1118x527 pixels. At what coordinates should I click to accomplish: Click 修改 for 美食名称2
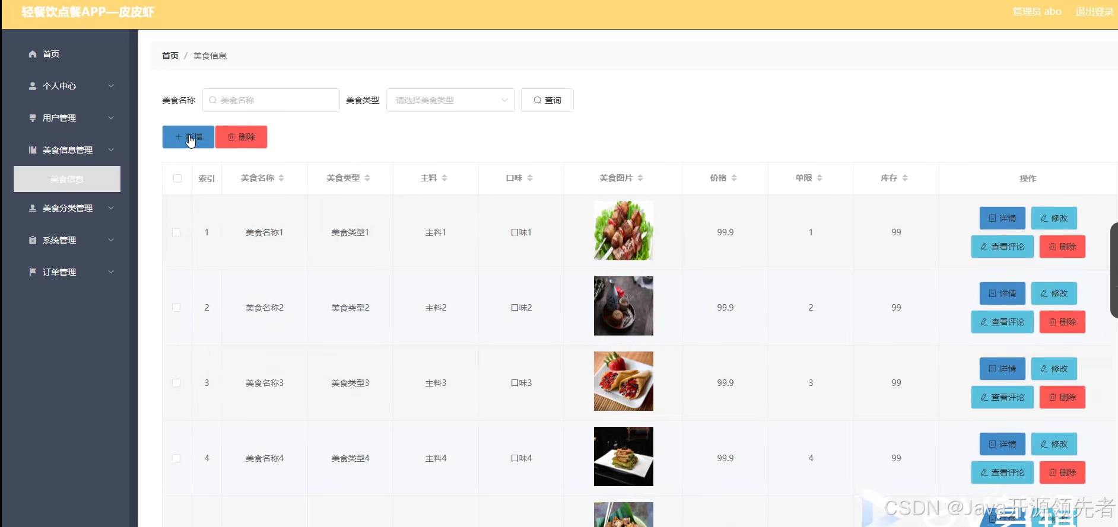click(1054, 293)
